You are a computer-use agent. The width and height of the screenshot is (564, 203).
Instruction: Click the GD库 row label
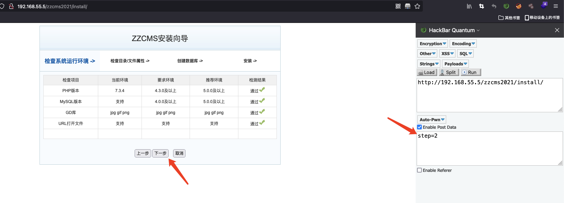pyautogui.click(x=71, y=113)
